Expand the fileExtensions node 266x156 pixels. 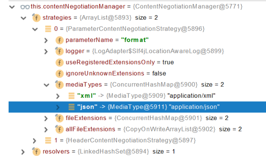point(46,118)
